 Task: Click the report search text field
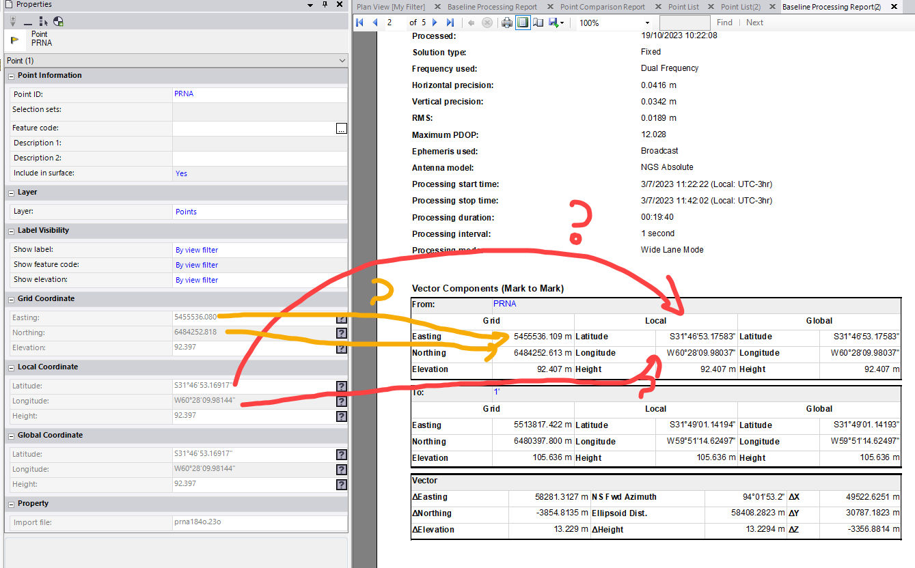(684, 23)
